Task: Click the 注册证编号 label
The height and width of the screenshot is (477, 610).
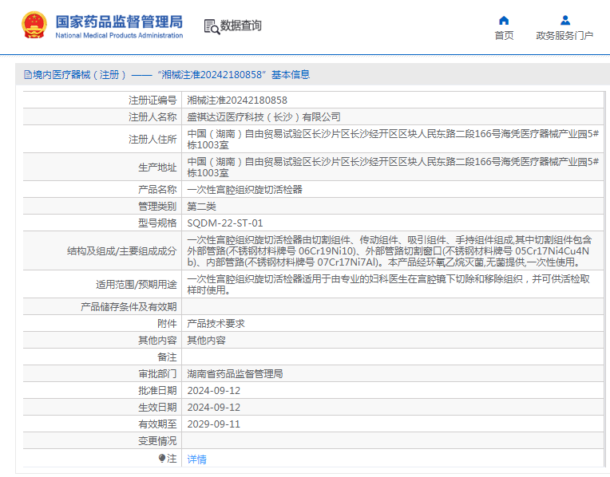Action: click(152, 101)
